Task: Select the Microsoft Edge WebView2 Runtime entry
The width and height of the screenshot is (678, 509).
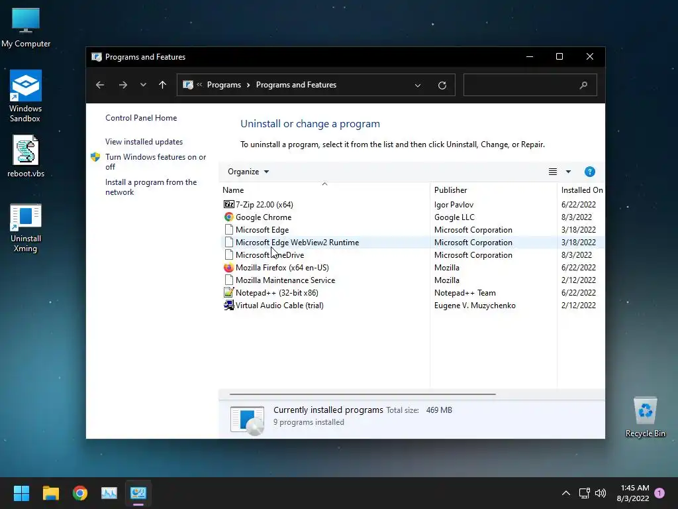Action: click(413, 242)
